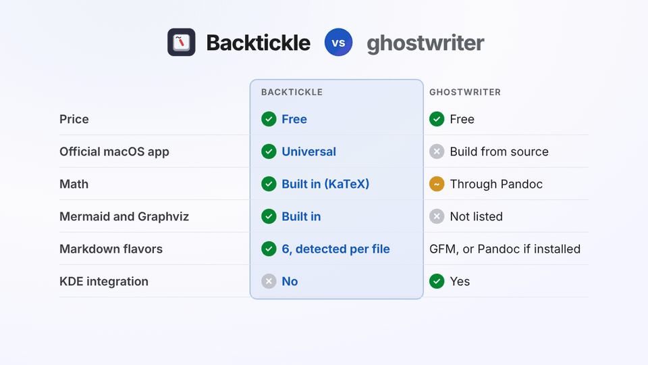
Task: Click the gray X beside Not listed
Action: click(x=437, y=216)
